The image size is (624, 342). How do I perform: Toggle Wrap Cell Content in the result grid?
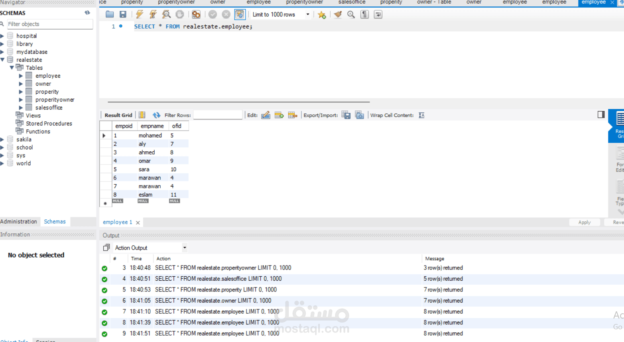(421, 115)
